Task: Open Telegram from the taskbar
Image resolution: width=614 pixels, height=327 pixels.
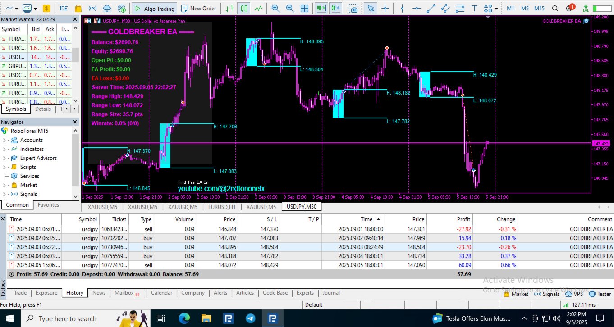Action: pos(250,318)
